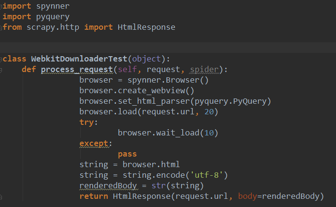This screenshot has width=336, height=207.
Task: Click 'string.encode' method call
Action: coord(154,175)
